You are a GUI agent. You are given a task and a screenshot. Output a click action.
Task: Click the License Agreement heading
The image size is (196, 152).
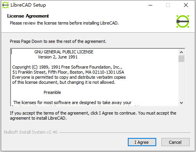[28, 16]
